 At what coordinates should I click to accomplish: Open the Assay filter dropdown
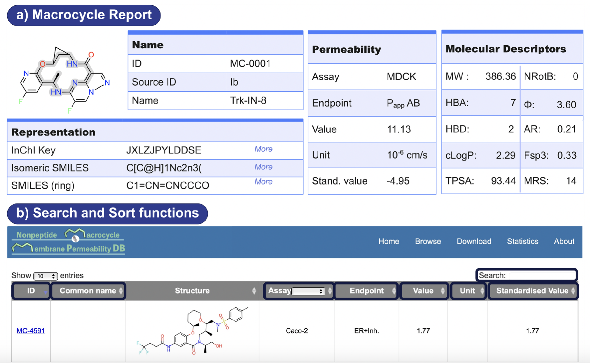pyautogui.click(x=308, y=291)
